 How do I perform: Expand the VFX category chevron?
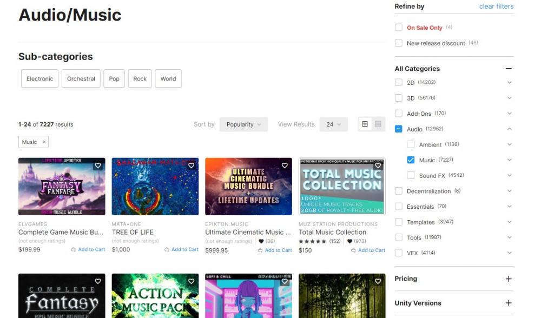pos(509,253)
